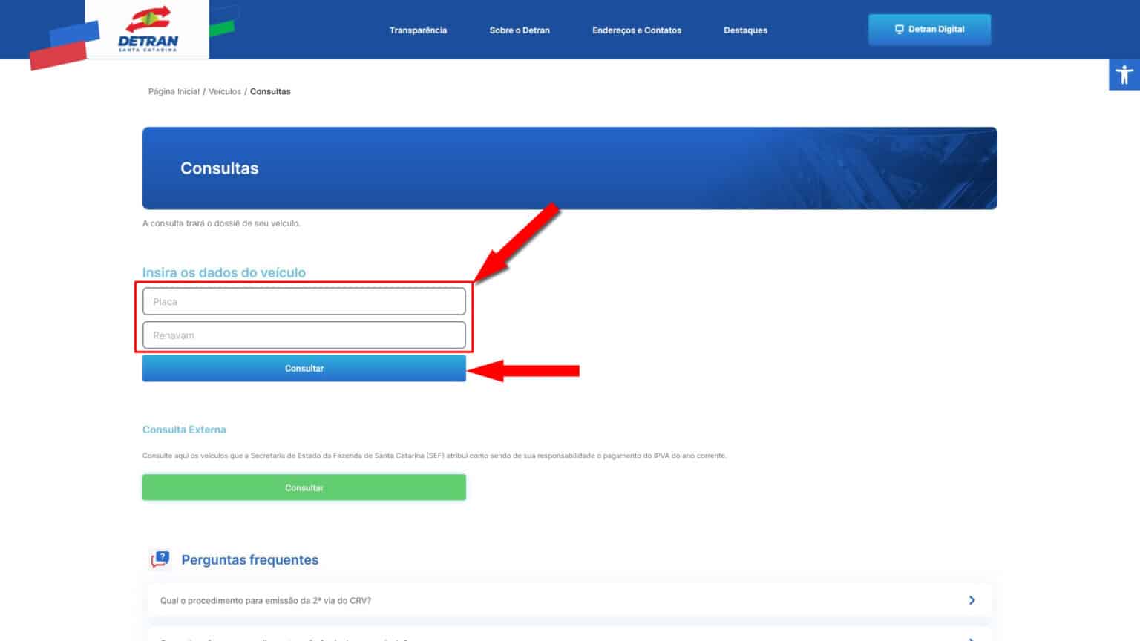Screen dimensions: 1140x641
Task: Open the Sobre o Detran menu
Action: 520,30
